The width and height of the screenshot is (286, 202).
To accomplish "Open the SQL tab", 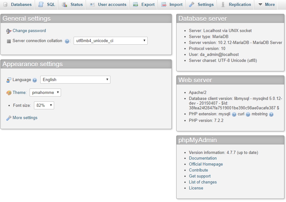I will pos(47,5).
